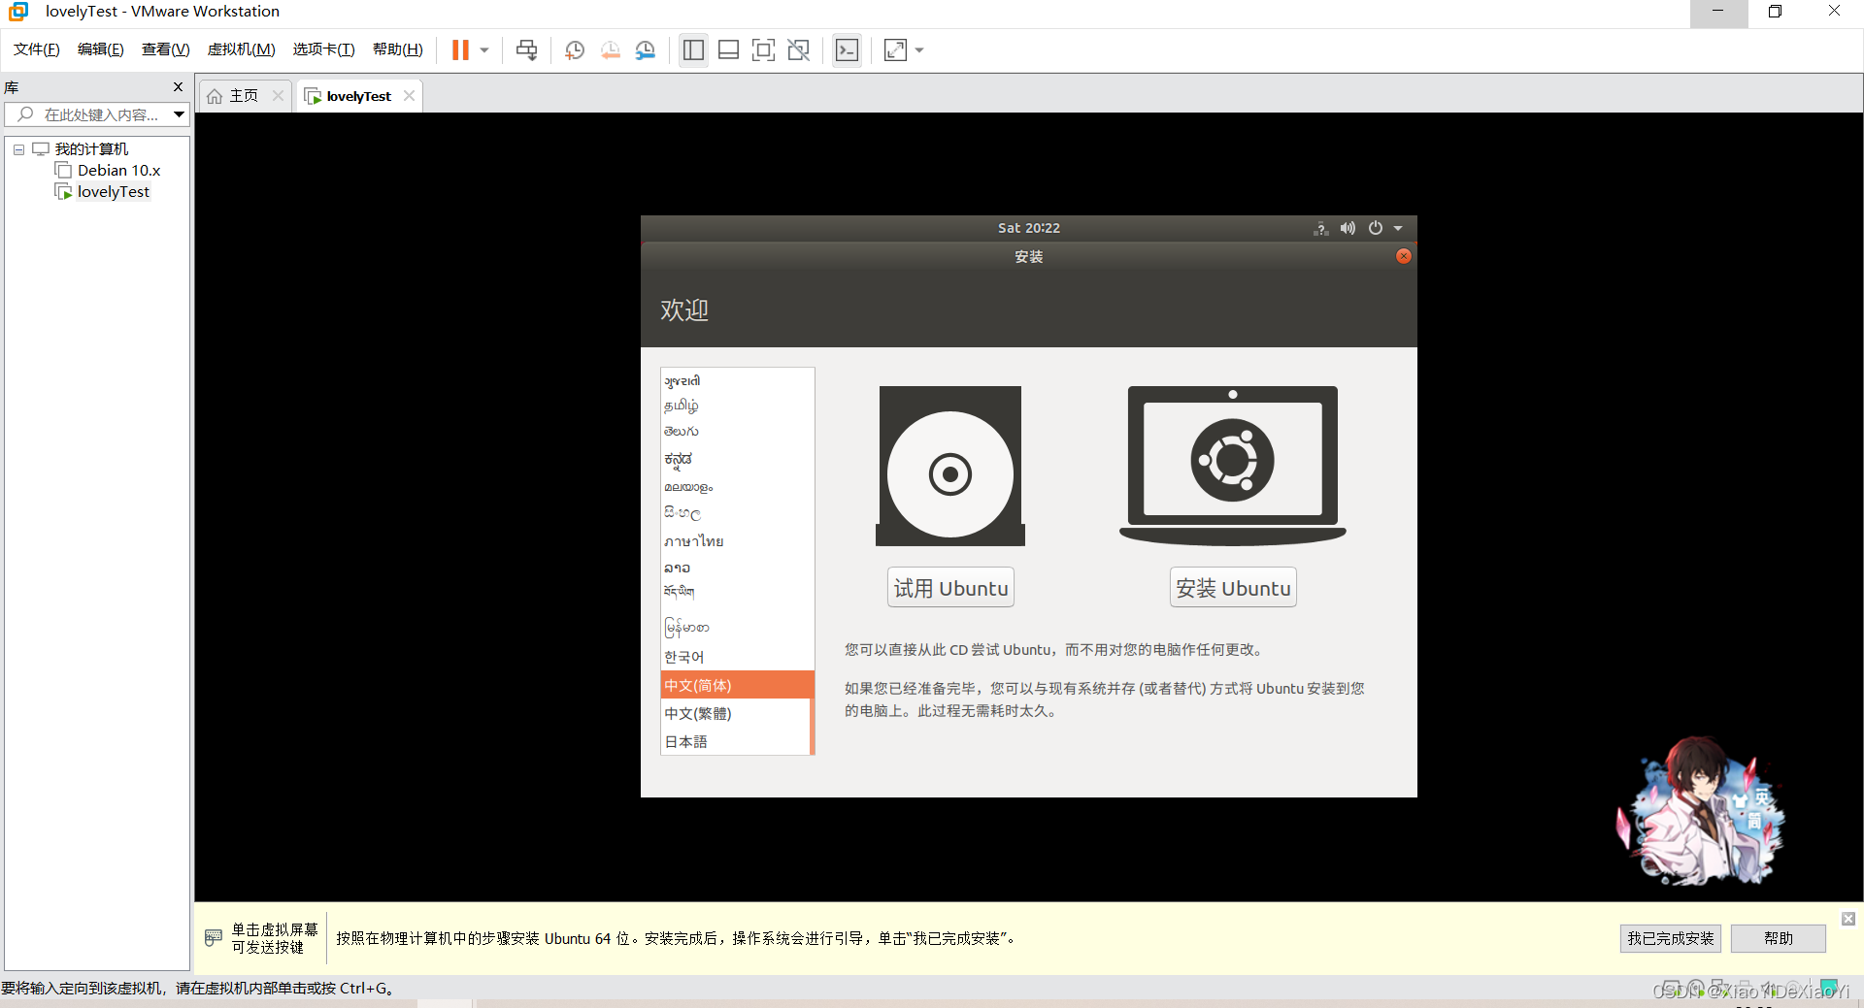The height and width of the screenshot is (1008, 1864).
Task: Click the 帮助 button in the hint bar
Action: [1779, 938]
